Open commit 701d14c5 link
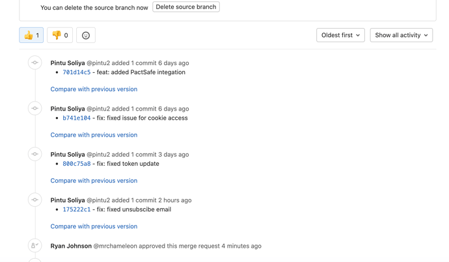Screen dimensions: 449x262 [x=77, y=72]
